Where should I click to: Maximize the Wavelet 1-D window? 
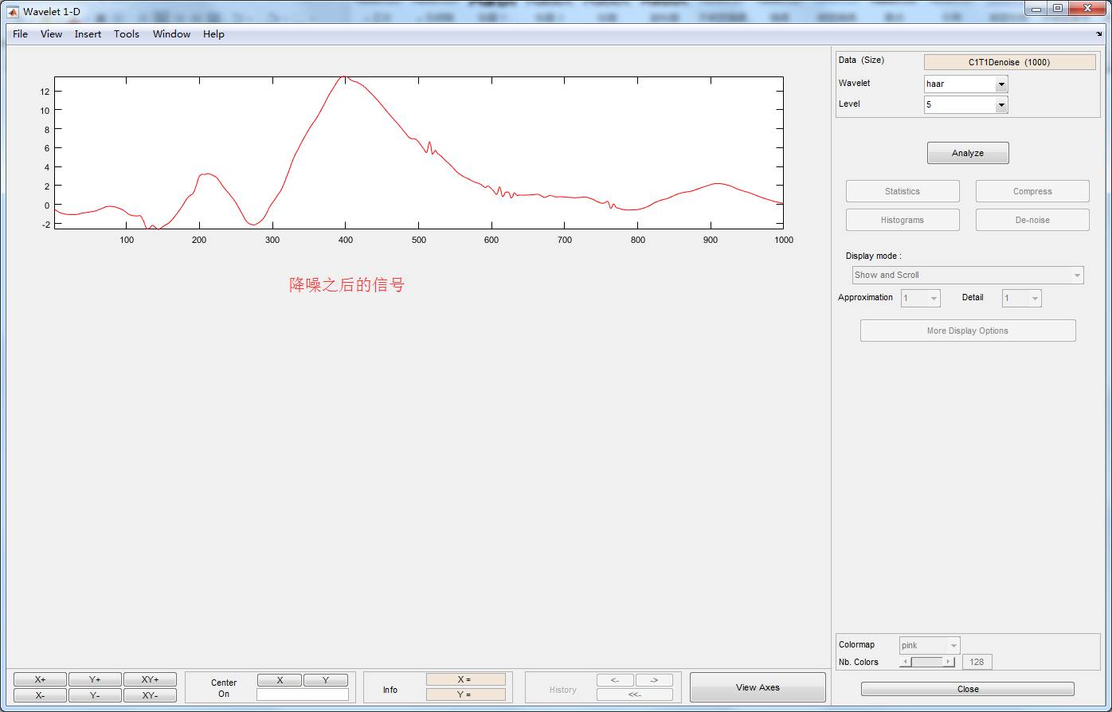coord(1058,8)
